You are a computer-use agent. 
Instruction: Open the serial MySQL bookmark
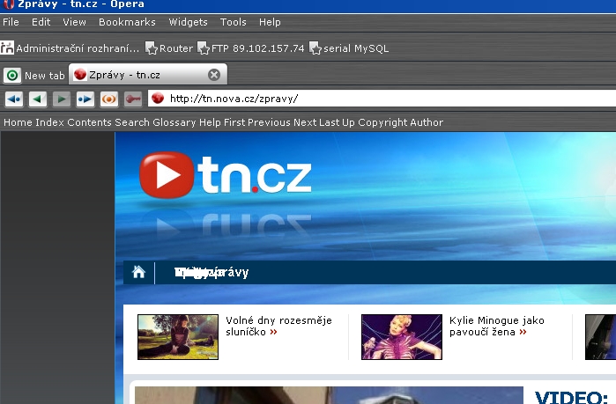pos(349,48)
